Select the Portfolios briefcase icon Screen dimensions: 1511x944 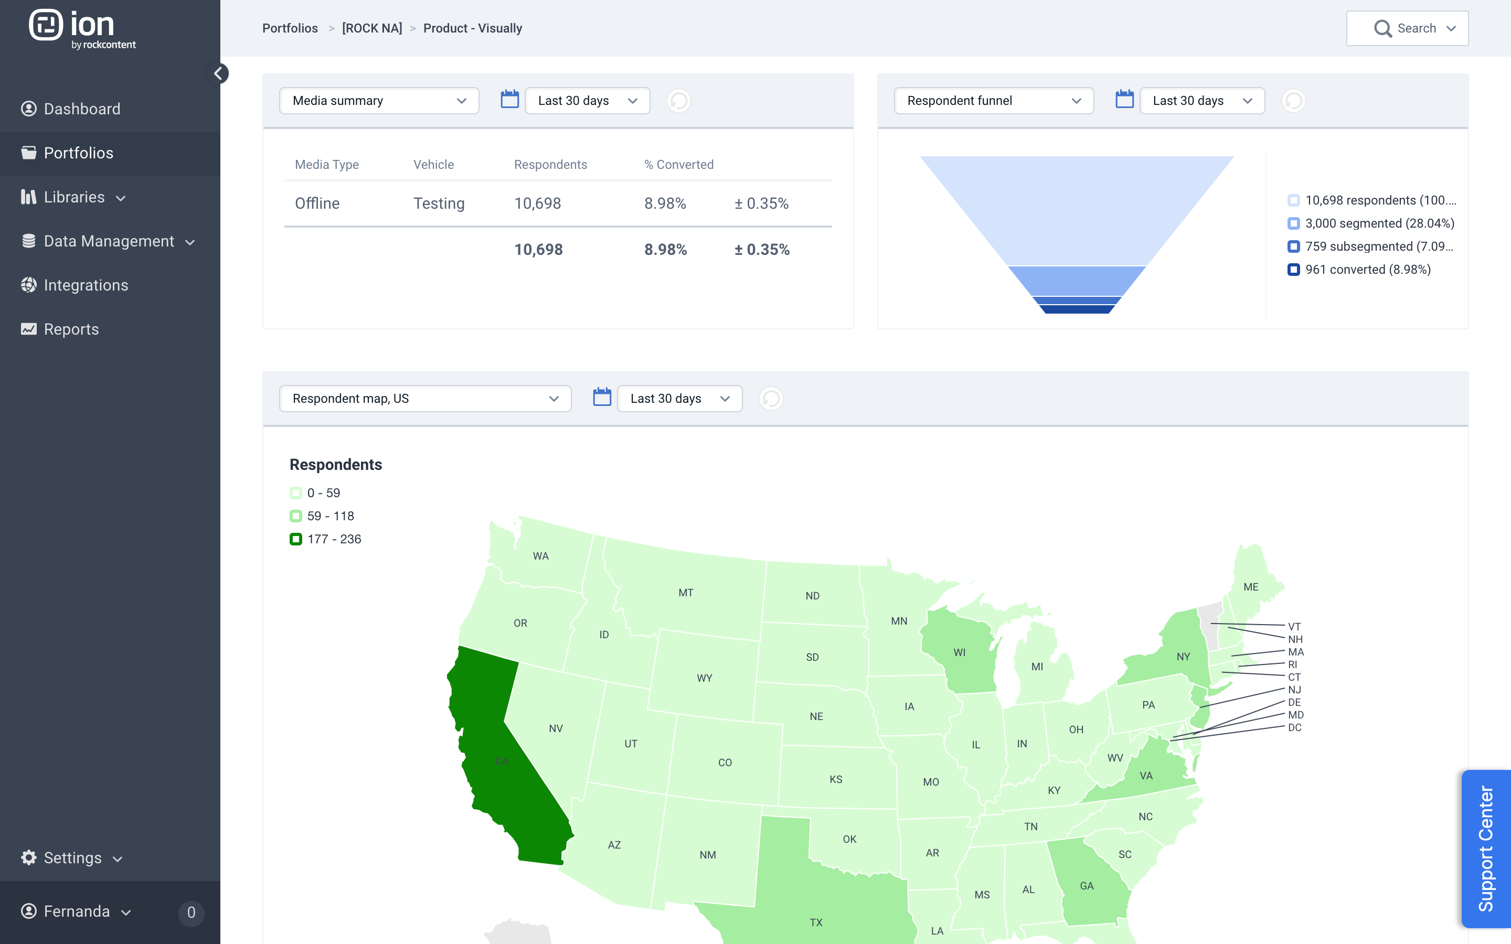29,152
